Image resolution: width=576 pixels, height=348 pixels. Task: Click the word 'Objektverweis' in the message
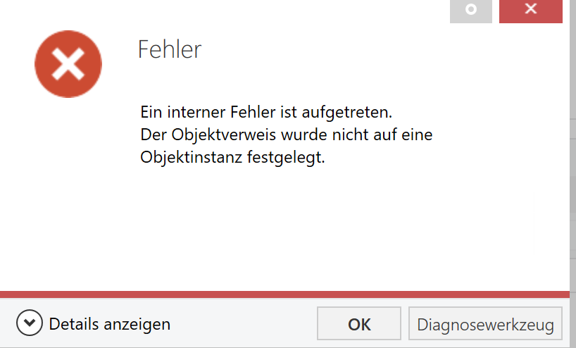pos(223,135)
